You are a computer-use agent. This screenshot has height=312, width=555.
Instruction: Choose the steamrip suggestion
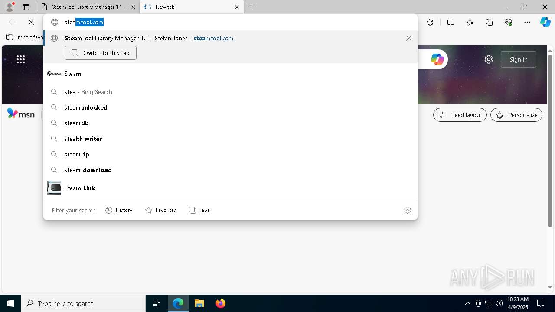(x=230, y=154)
